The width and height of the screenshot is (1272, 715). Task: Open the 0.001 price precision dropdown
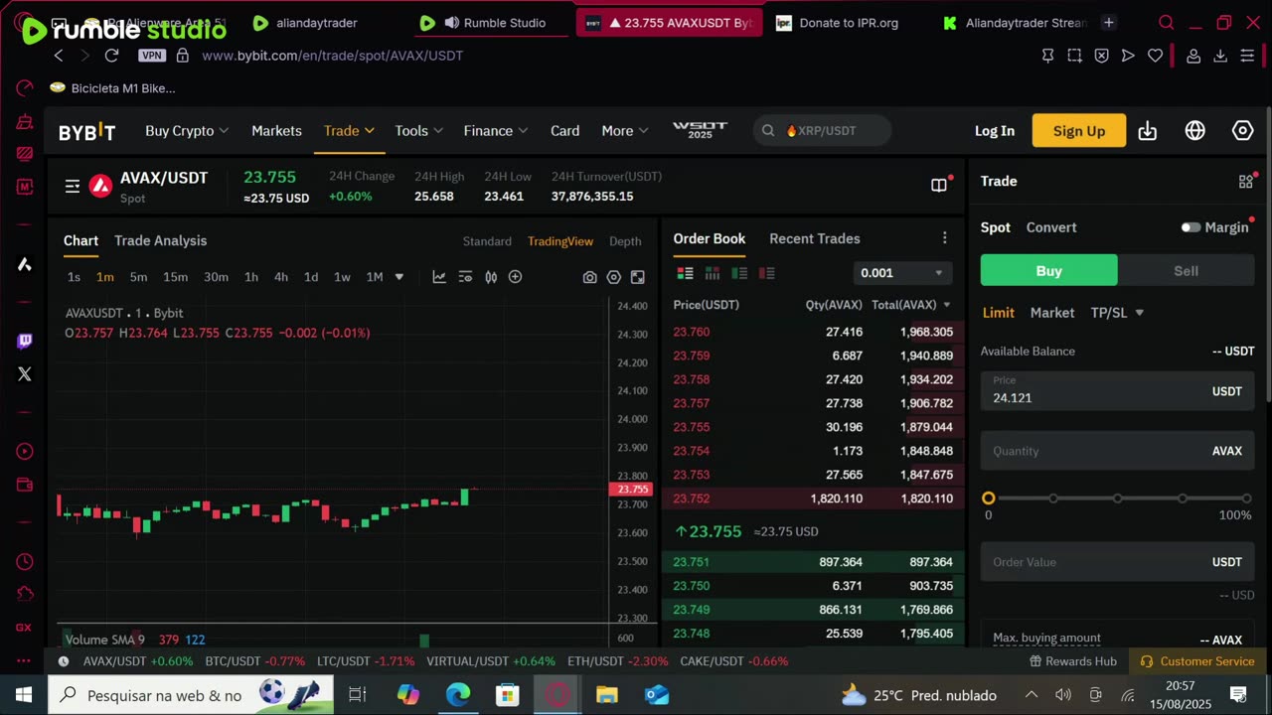coord(901,272)
